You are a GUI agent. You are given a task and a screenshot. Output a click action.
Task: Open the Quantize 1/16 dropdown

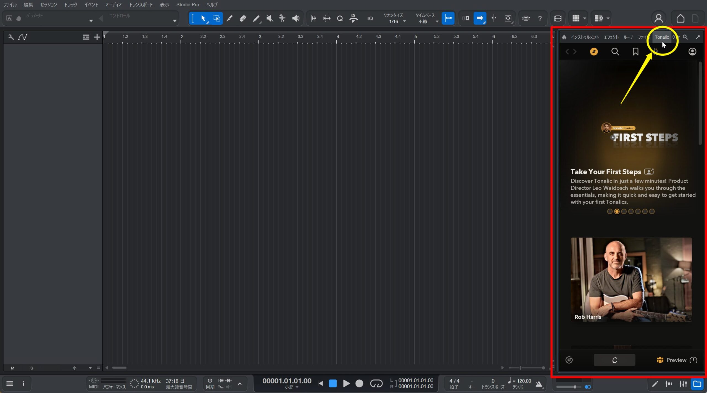tap(404, 22)
